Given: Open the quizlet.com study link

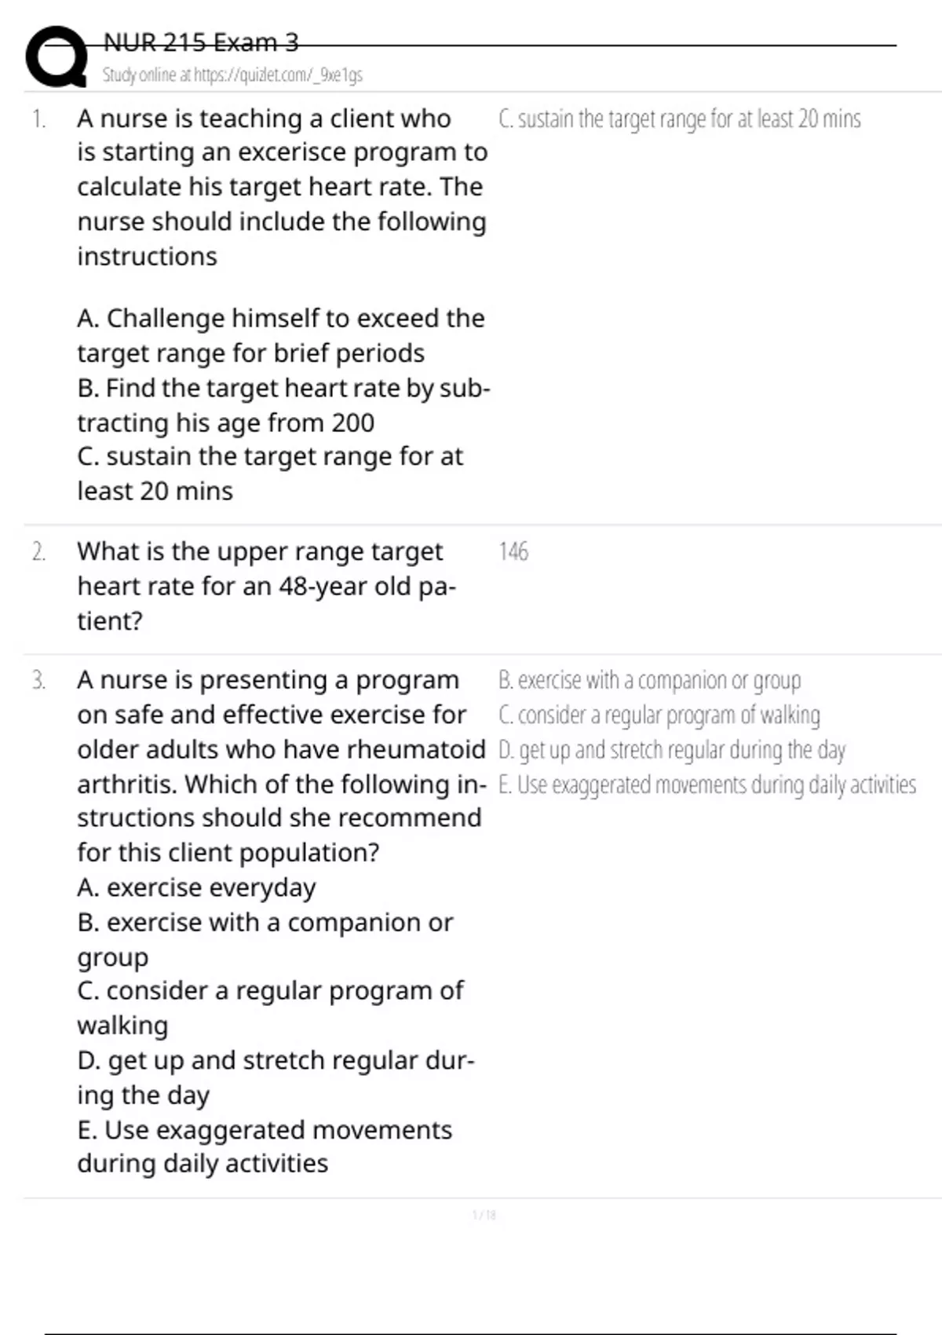Looking at the screenshot, I should [x=232, y=75].
